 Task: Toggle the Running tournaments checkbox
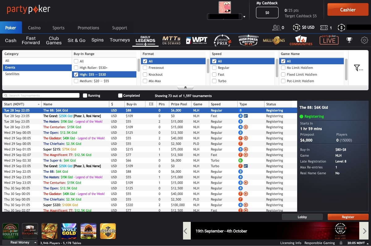click(x=85, y=95)
